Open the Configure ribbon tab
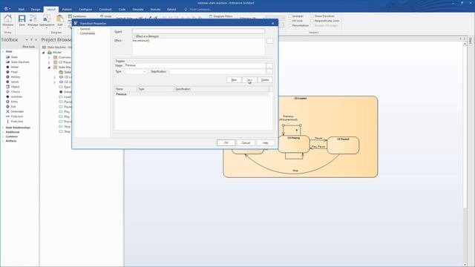The height and width of the screenshot is (267, 475). coord(85,10)
